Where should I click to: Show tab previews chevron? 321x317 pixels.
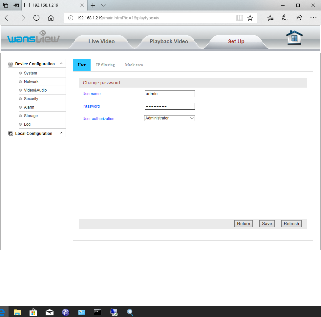[103, 5]
